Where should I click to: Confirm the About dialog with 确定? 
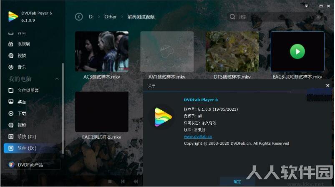click(x=237, y=182)
